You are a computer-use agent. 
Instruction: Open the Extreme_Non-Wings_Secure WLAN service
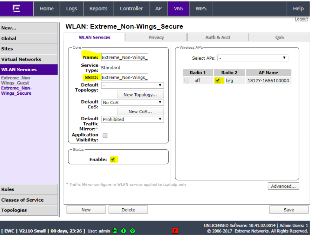[x=16, y=91]
